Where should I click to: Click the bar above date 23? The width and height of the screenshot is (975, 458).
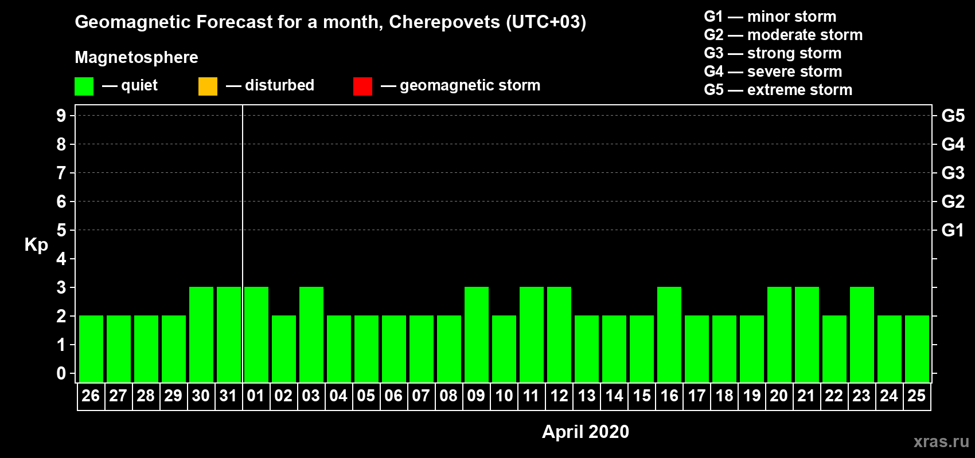coord(861,334)
